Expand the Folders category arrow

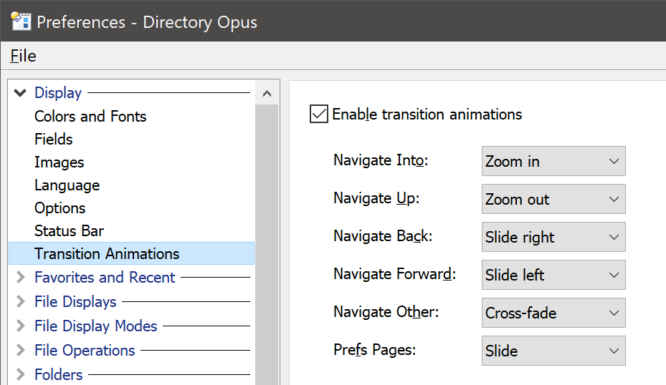click(20, 374)
